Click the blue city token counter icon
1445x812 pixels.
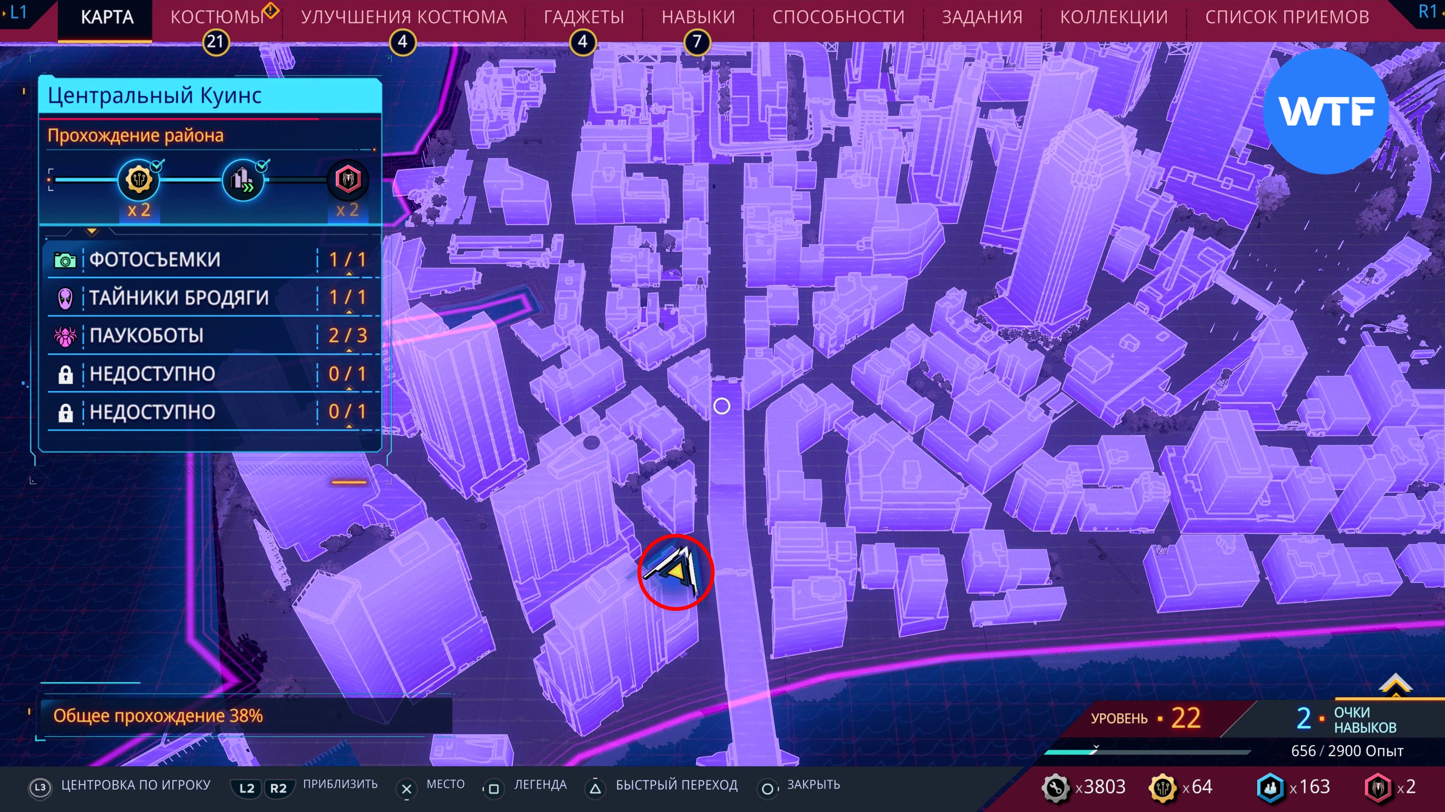[1270, 787]
